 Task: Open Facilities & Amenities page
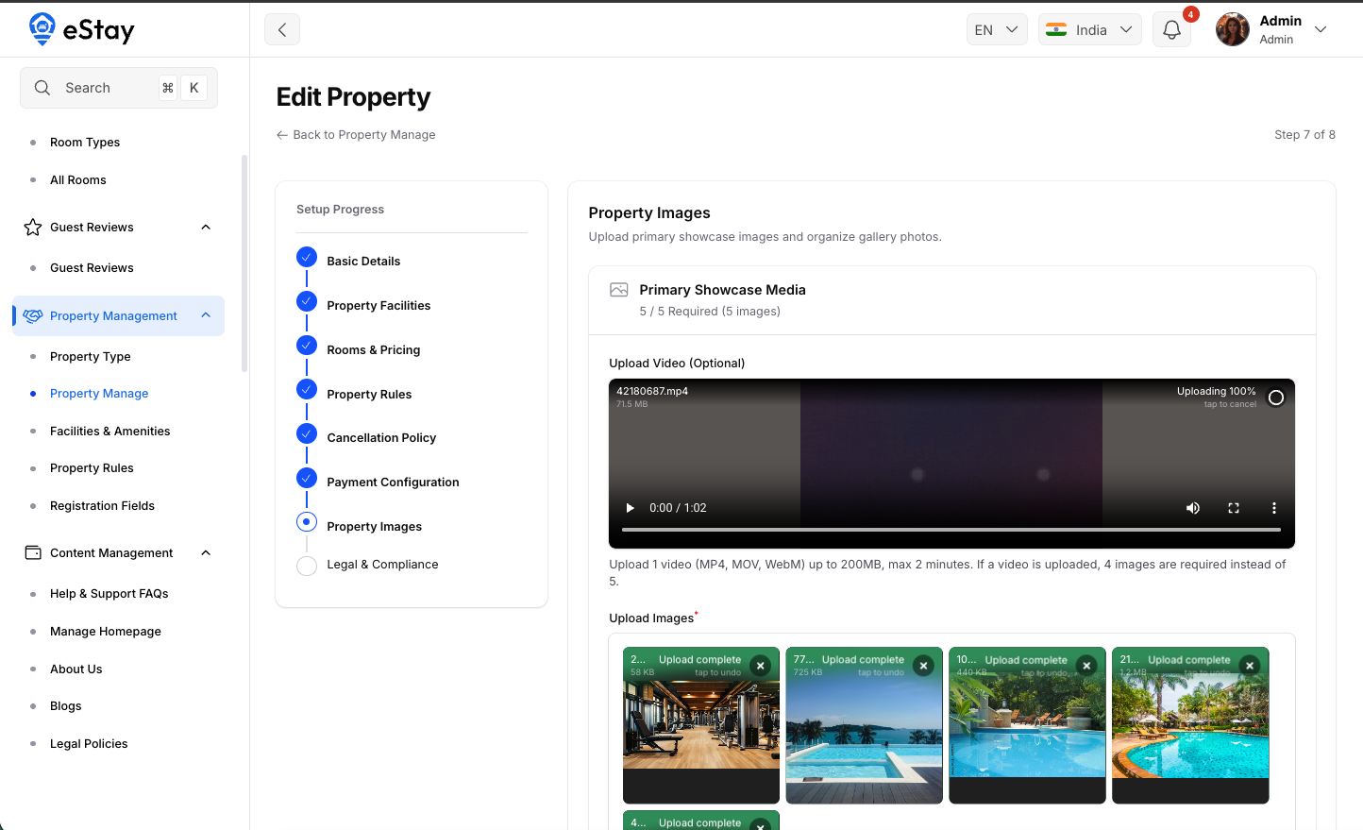(110, 432)
